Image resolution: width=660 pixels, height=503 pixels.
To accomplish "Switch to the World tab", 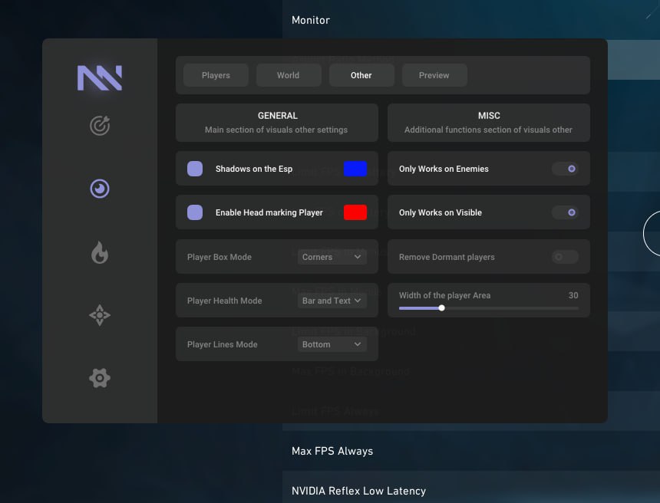I will tap(289, 75).
